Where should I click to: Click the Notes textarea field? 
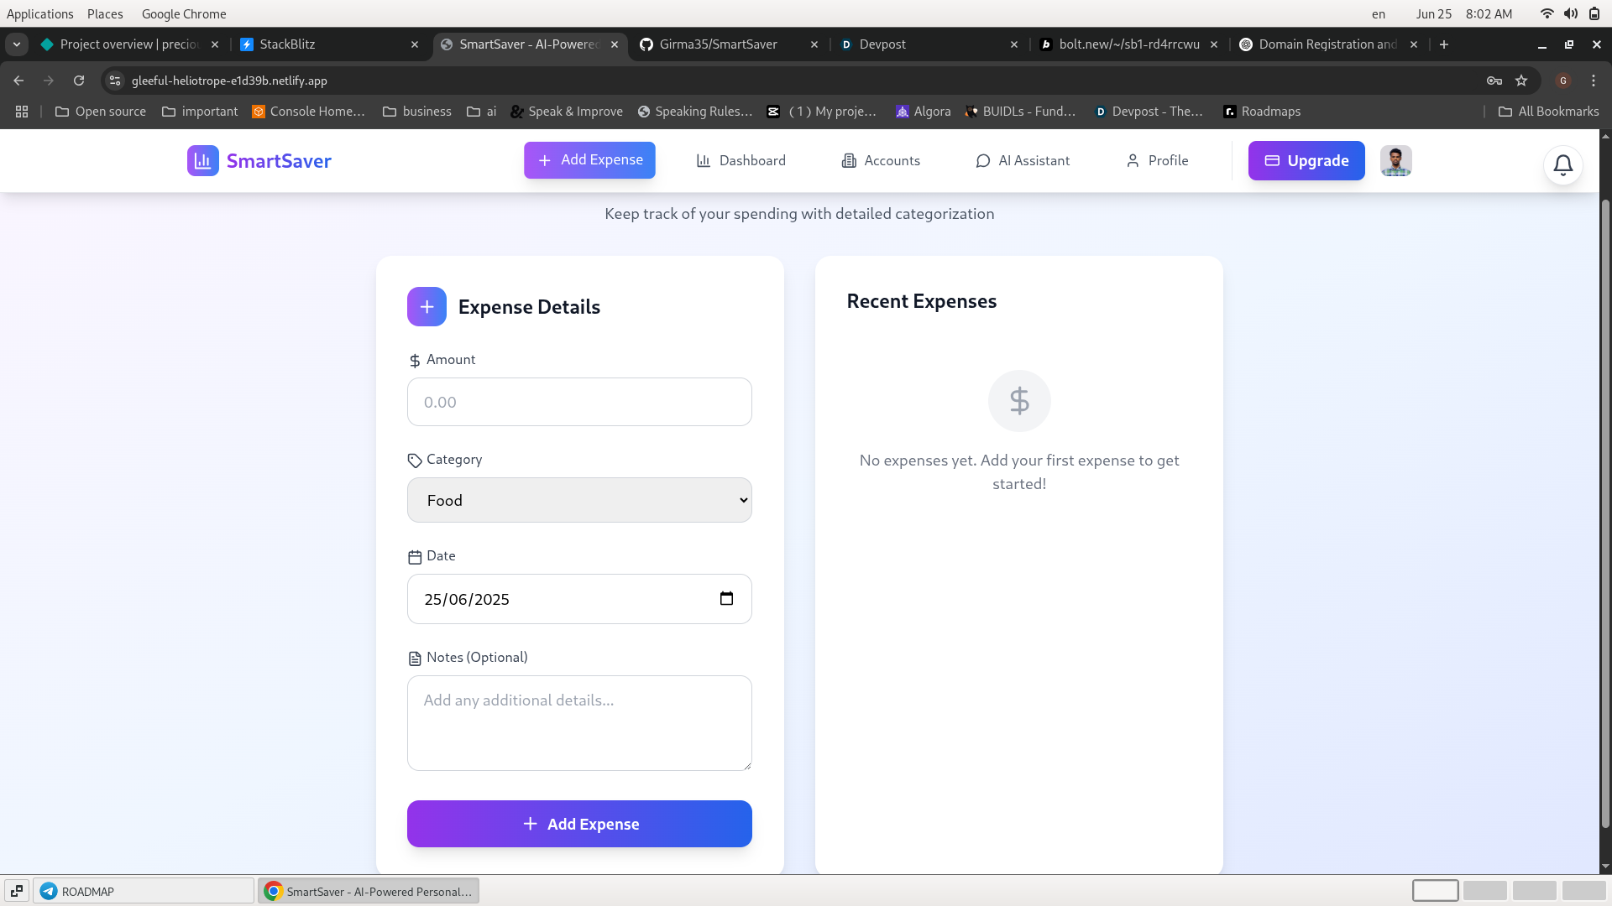[579, 722]
